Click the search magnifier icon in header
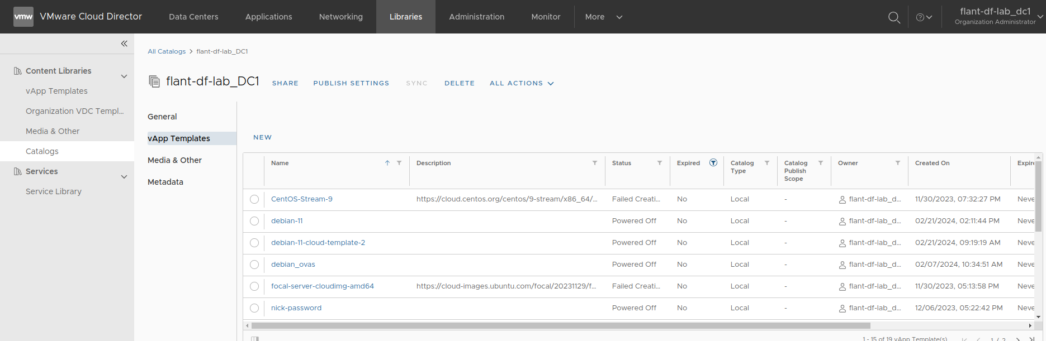 click(894, 17)
